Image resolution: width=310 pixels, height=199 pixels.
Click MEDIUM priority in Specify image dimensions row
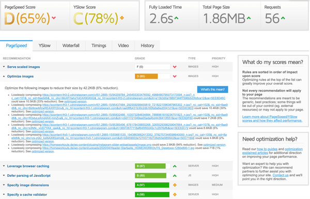coord(217,185)
